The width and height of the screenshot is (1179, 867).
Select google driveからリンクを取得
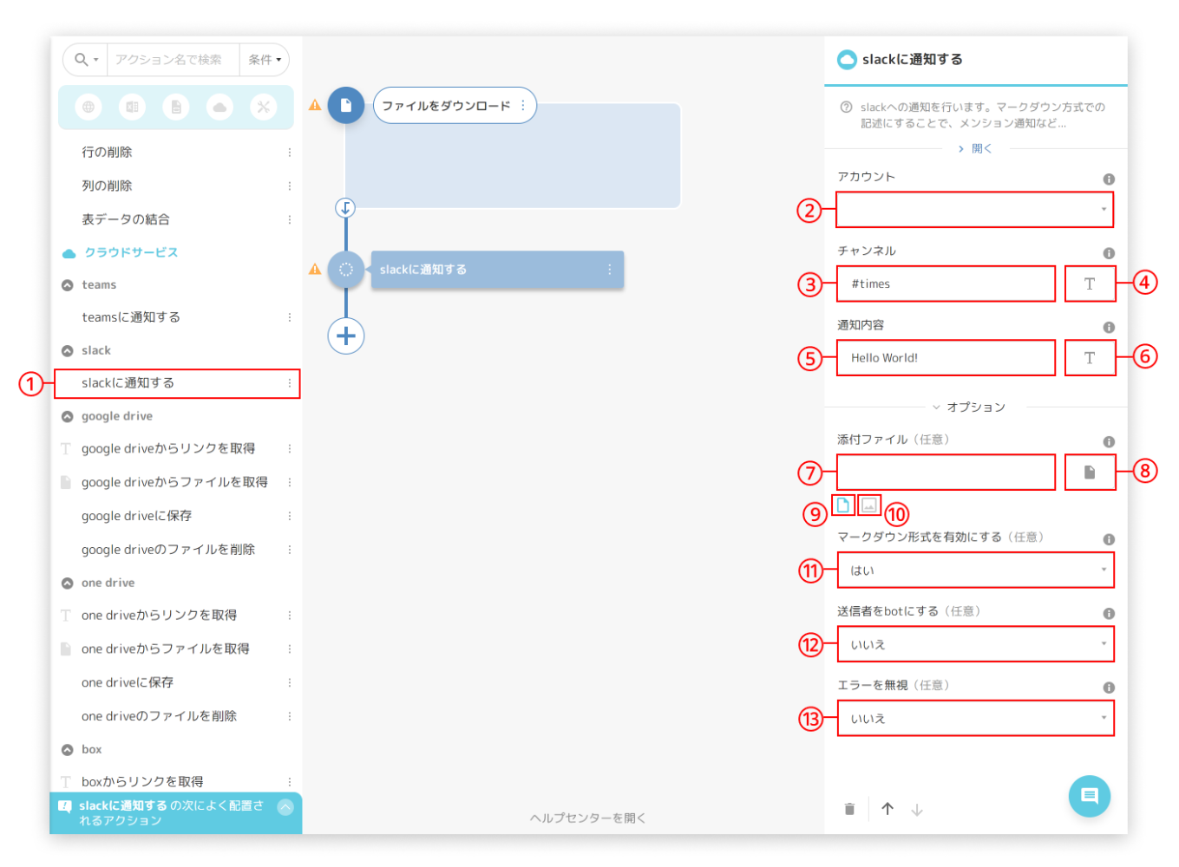tap(177, 448)
